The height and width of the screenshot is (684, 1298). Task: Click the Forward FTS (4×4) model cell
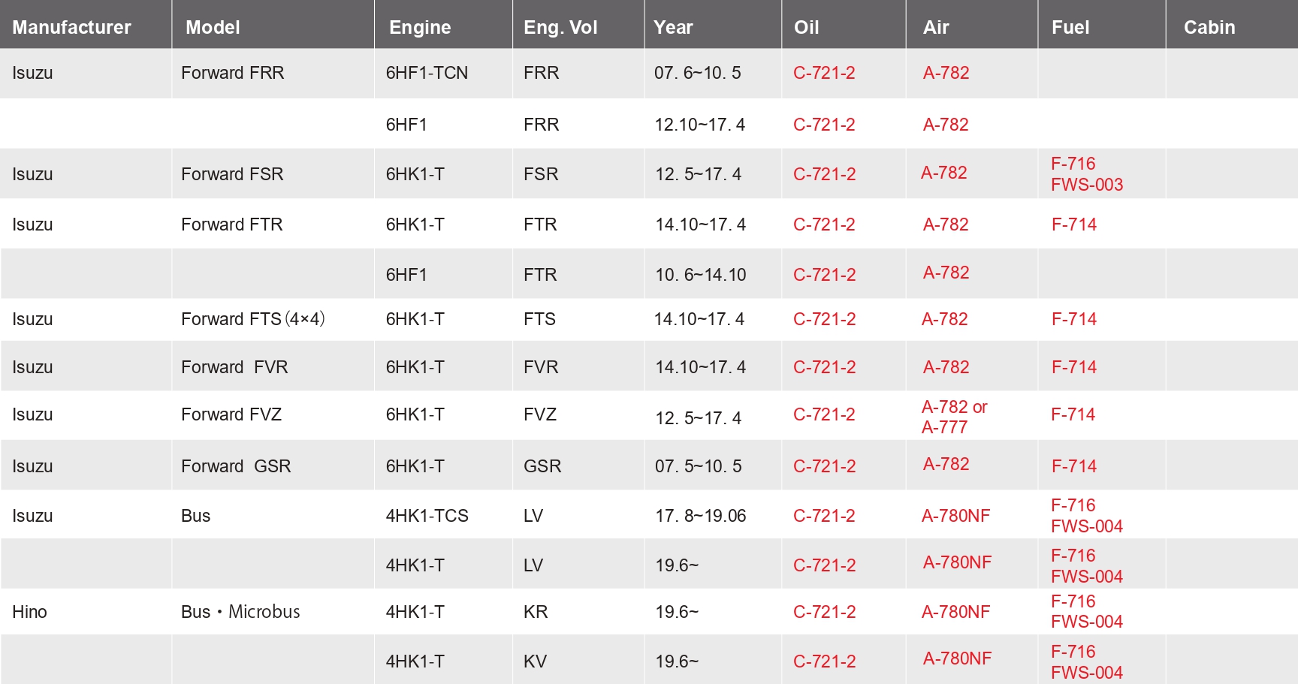(x=252, y=319)
